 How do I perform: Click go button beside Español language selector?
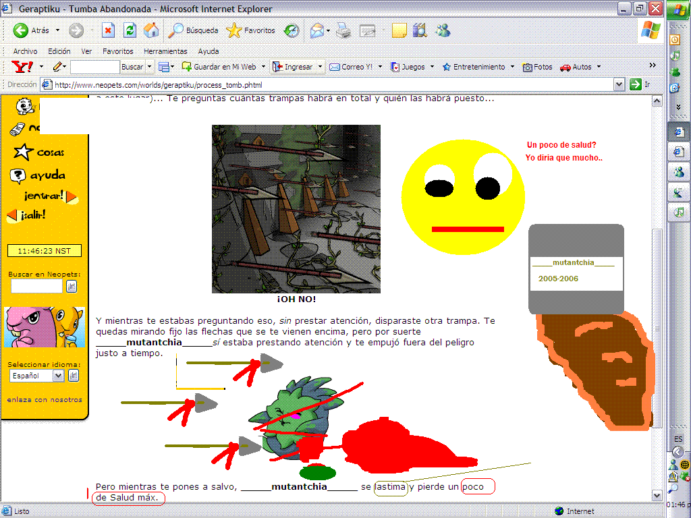pos(74,376)
